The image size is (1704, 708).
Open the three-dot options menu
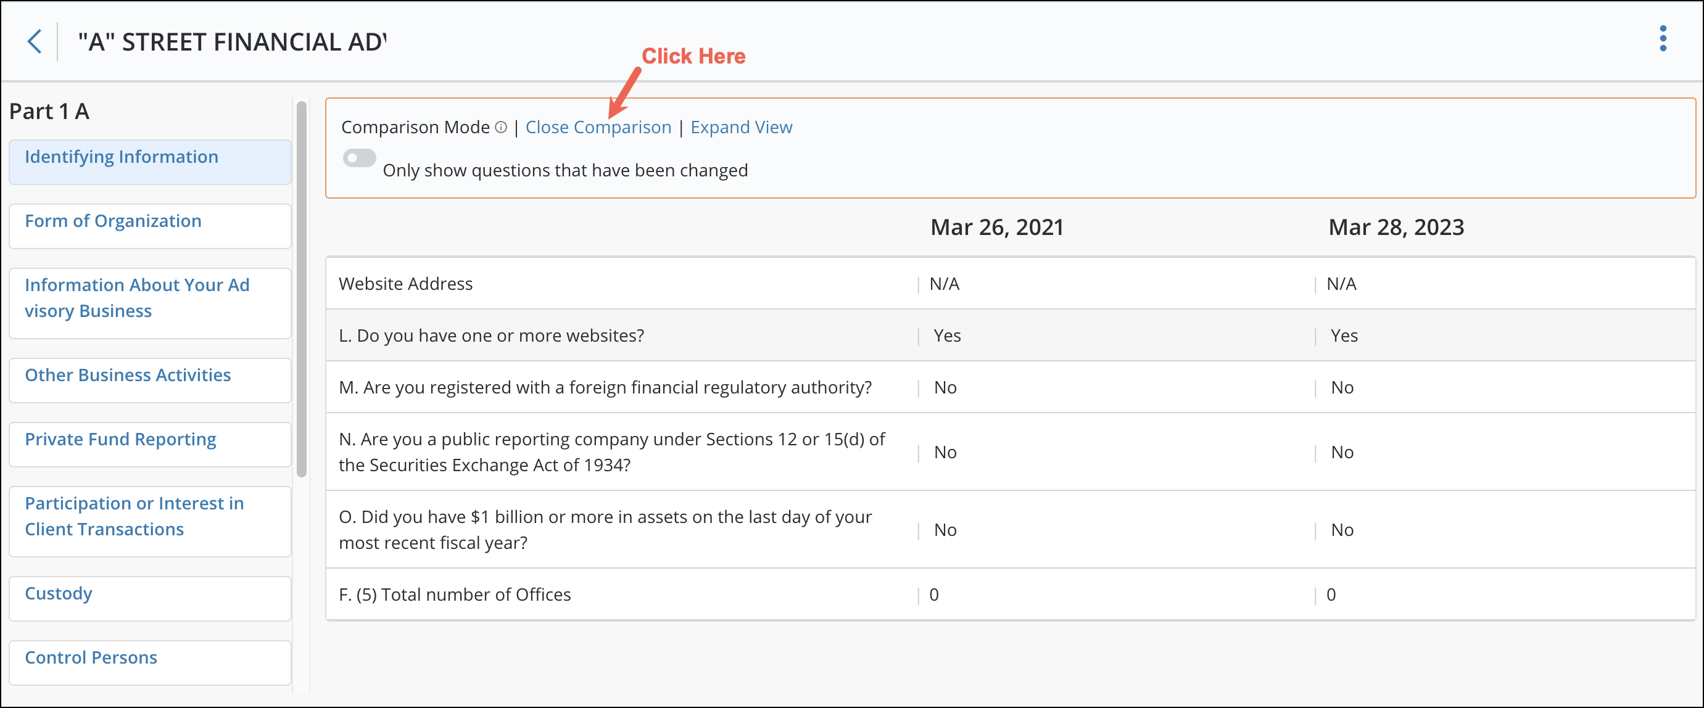pyautogui.click(x=1664, y=39)
